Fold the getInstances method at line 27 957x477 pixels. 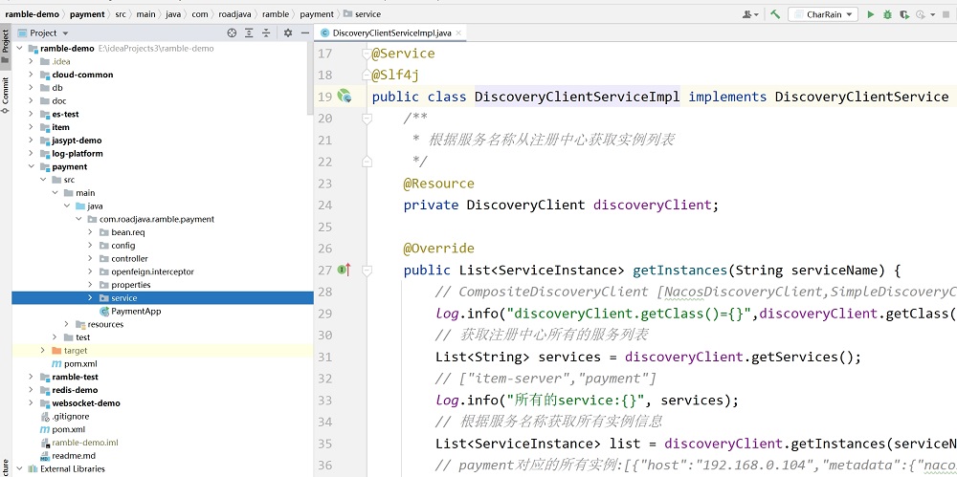click(x=367, y=270)
